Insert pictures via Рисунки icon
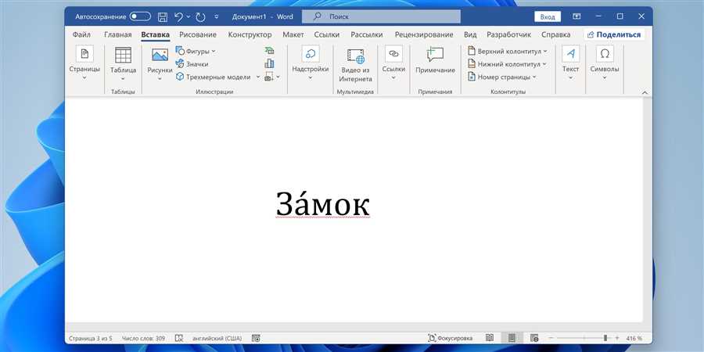The image size is (704, 352). (x=160, y=55)
